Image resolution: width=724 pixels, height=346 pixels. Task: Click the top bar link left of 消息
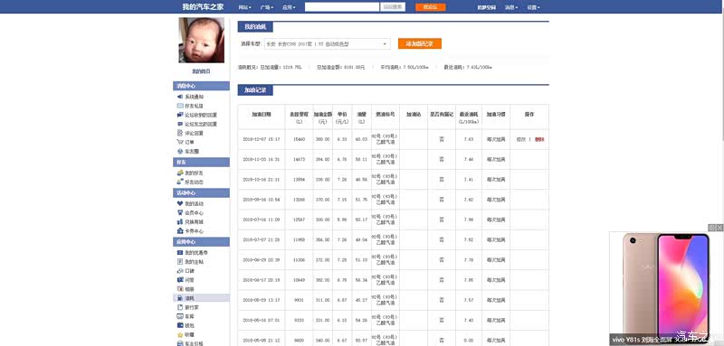(487, 7)
